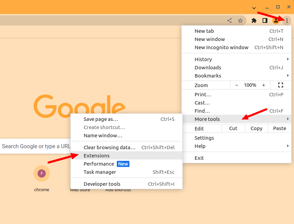Select New tab from the menu

point(236,31)
